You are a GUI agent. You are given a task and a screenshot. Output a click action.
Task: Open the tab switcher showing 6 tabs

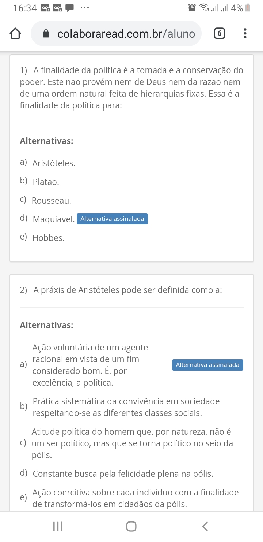(x=219, y=34)
